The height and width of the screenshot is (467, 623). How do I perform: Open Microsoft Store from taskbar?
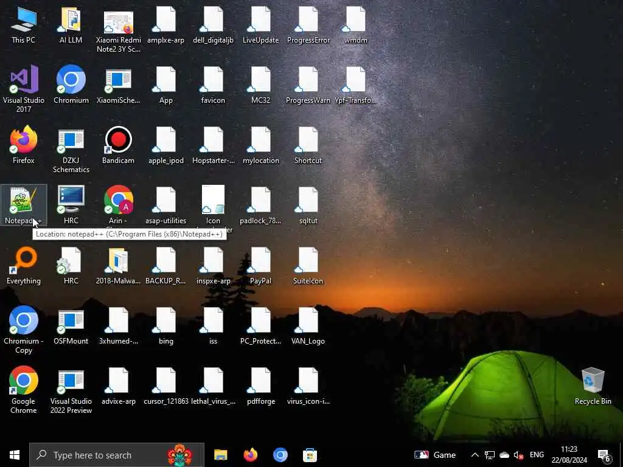point(310,455)
